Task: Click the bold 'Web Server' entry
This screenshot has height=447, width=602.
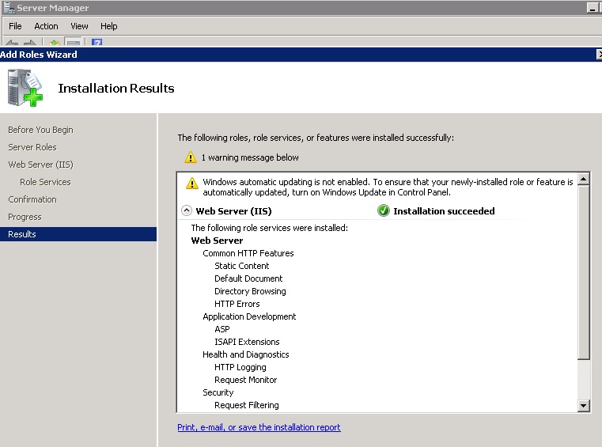Action: click(217, 241)
